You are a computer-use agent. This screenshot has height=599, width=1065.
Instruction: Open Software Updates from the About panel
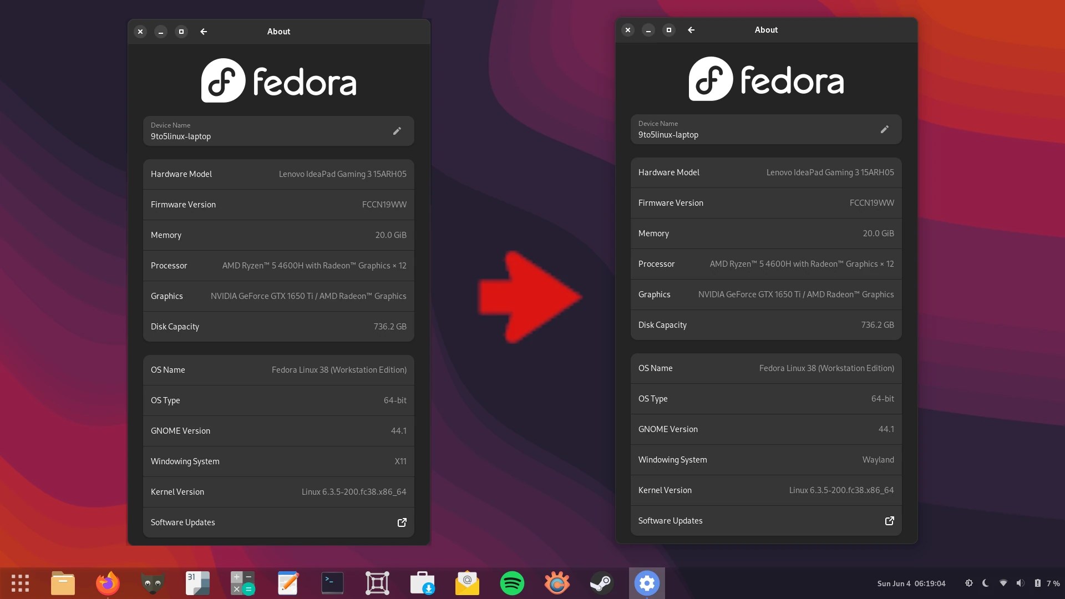click(x=402, y=522)
